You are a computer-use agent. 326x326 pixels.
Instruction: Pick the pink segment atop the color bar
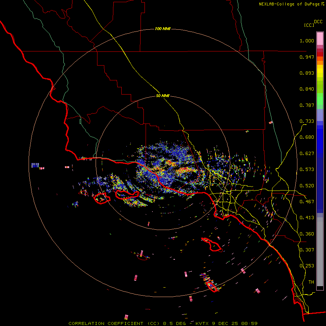point(320,38)
